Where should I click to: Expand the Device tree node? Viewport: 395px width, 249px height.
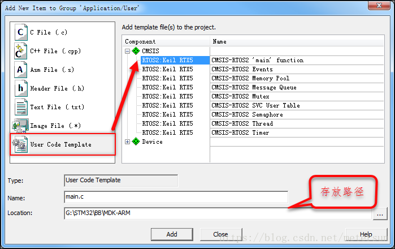pos(128,142)
